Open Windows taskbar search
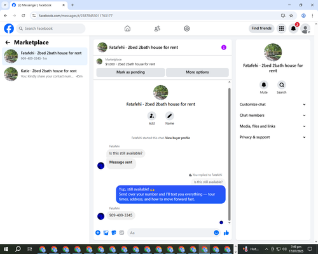This screenshot has height=254, width=318. (x=18, y=249)
